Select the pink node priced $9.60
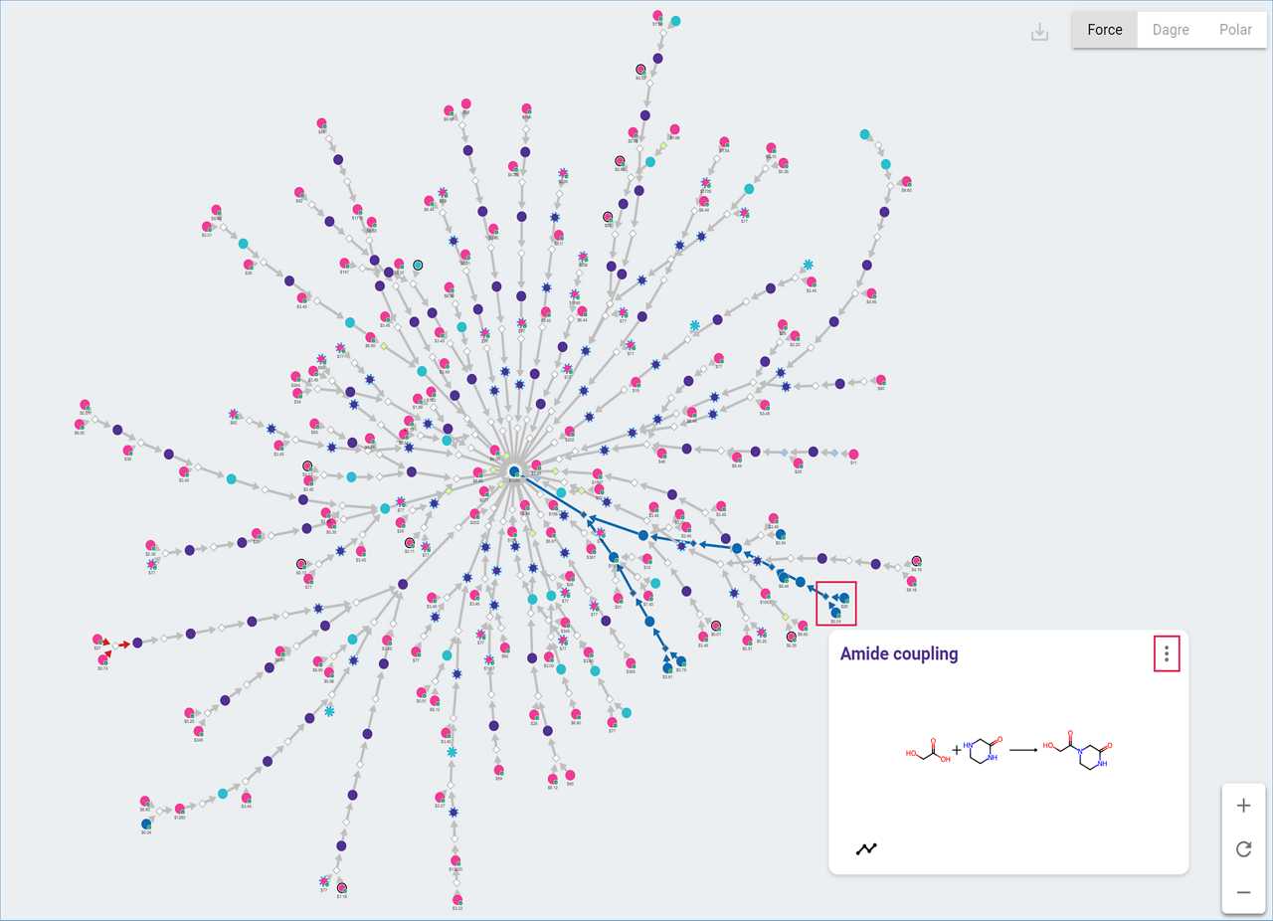Viewport: 1273px width, 921px height. click(905, 182)
